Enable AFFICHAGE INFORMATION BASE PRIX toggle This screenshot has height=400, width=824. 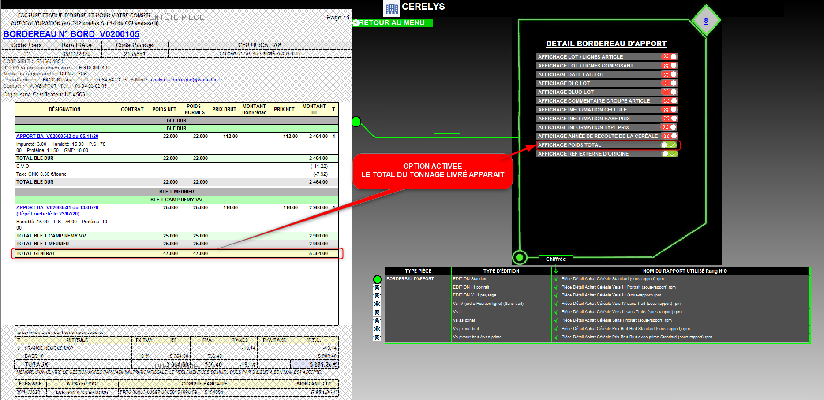669,119
